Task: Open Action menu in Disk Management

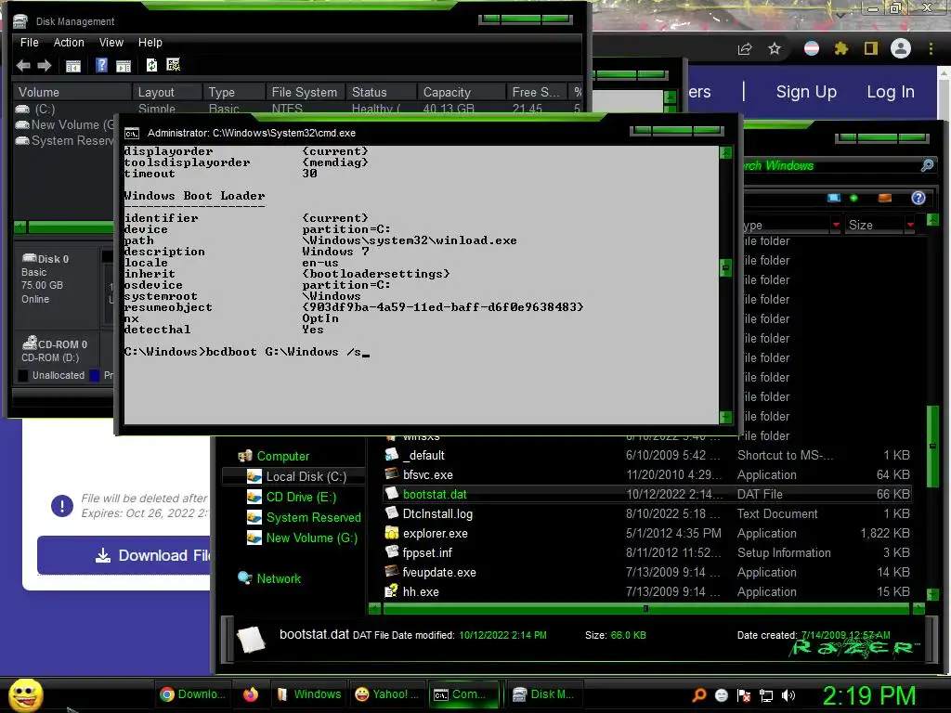Action: (x=69, y=43)
